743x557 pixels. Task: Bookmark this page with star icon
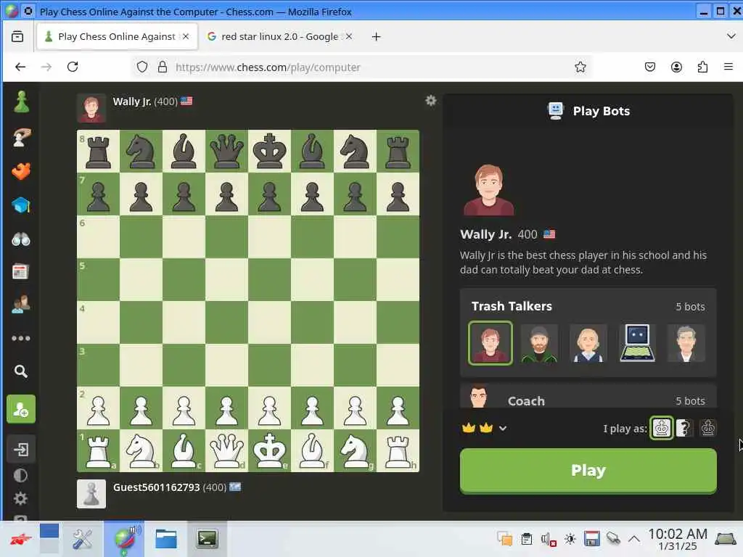(x=580, y=67)
